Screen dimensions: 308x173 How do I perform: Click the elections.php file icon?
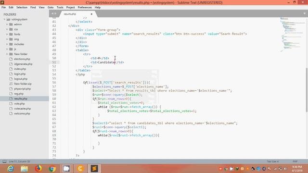pos(11,59)
